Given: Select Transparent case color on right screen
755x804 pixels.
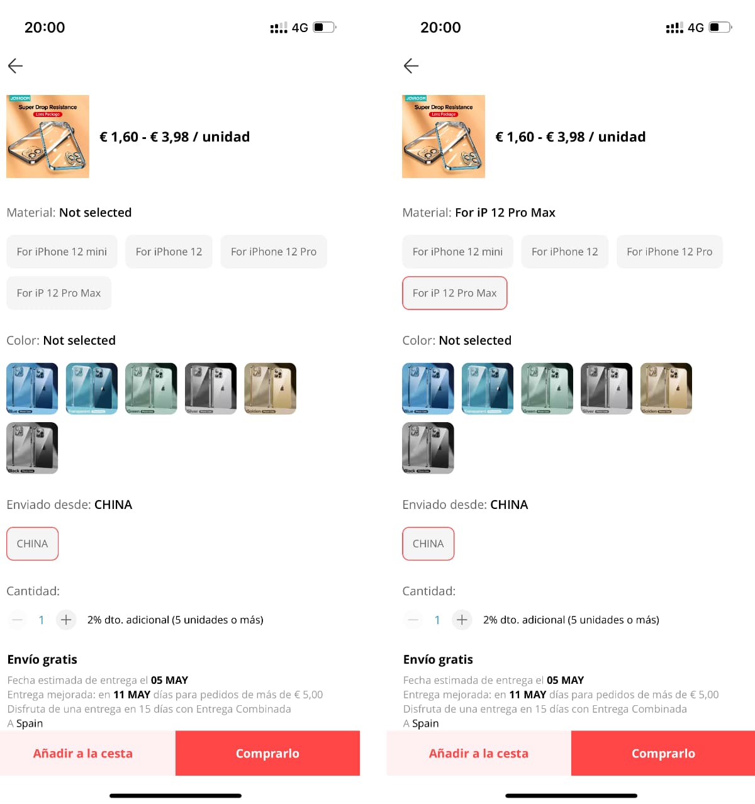Looking at the screenshot, I should (x=488, y=388).
